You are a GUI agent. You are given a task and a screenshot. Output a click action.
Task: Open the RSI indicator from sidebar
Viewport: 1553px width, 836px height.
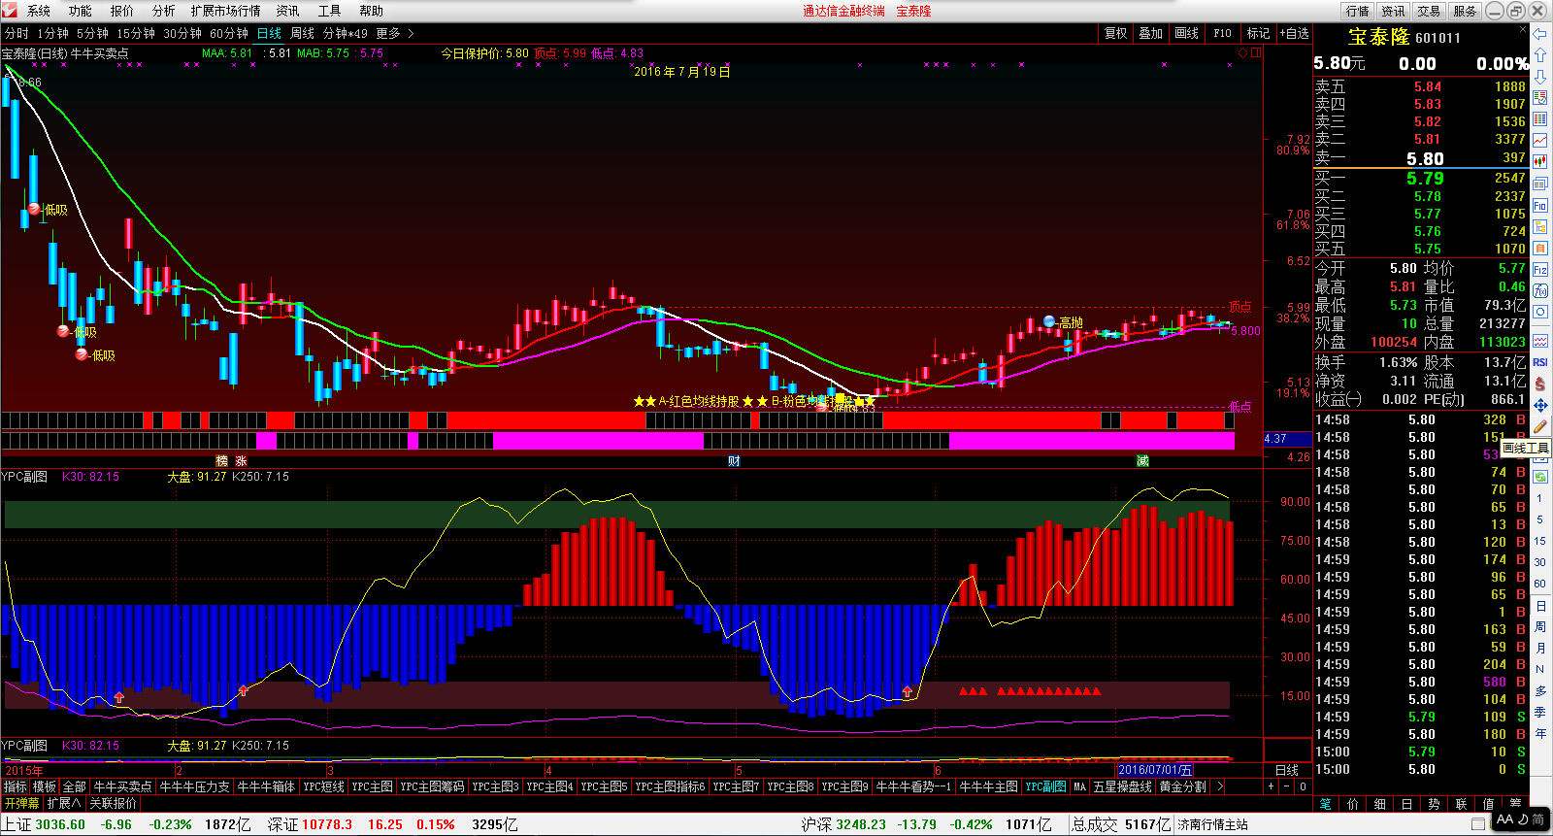point(1539,362)
